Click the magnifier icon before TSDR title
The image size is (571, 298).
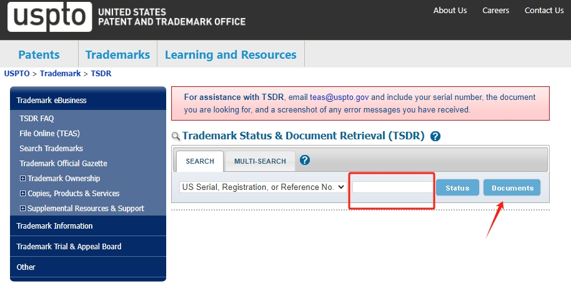pos(176,136)
